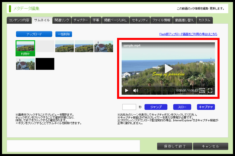Open the 720p quality selector
This screenshot has width=235, height=156.
coord(202,90)
